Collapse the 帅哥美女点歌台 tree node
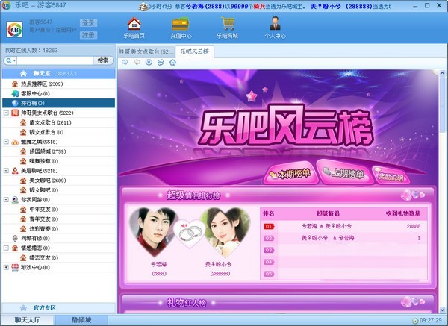This screenshot has height=326, width=448. coord(6,113)
